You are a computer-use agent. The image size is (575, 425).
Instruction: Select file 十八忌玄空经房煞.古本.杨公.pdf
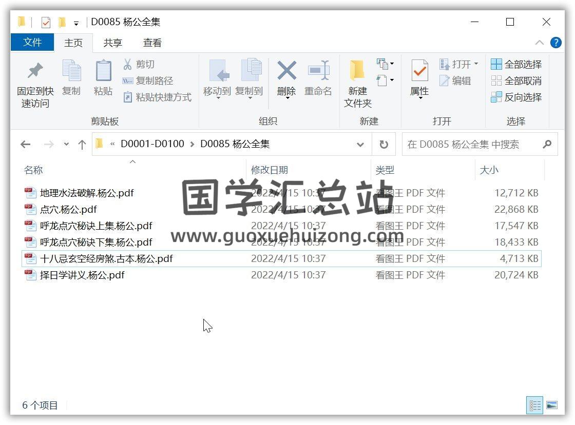[106, 259]
